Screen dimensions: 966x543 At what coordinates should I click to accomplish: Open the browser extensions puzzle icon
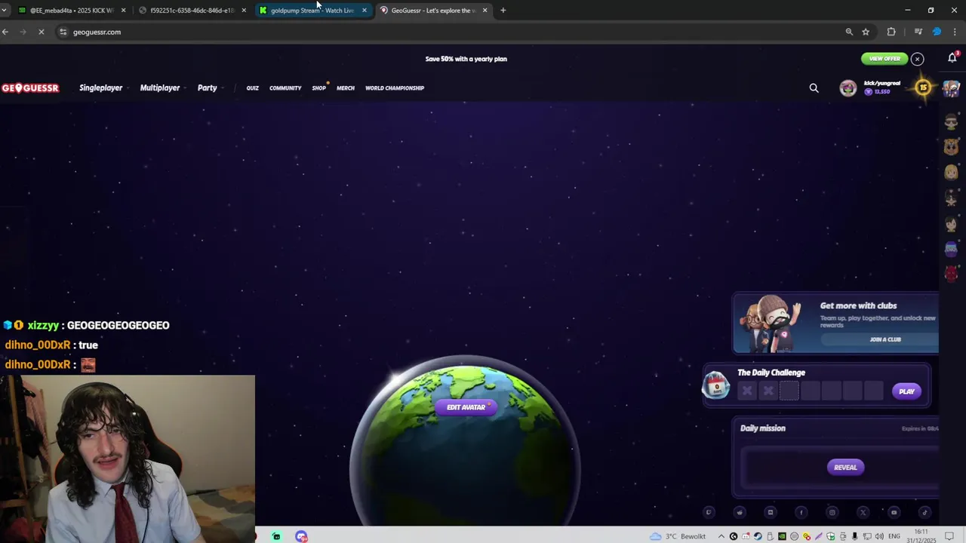(x=891, y=32)
